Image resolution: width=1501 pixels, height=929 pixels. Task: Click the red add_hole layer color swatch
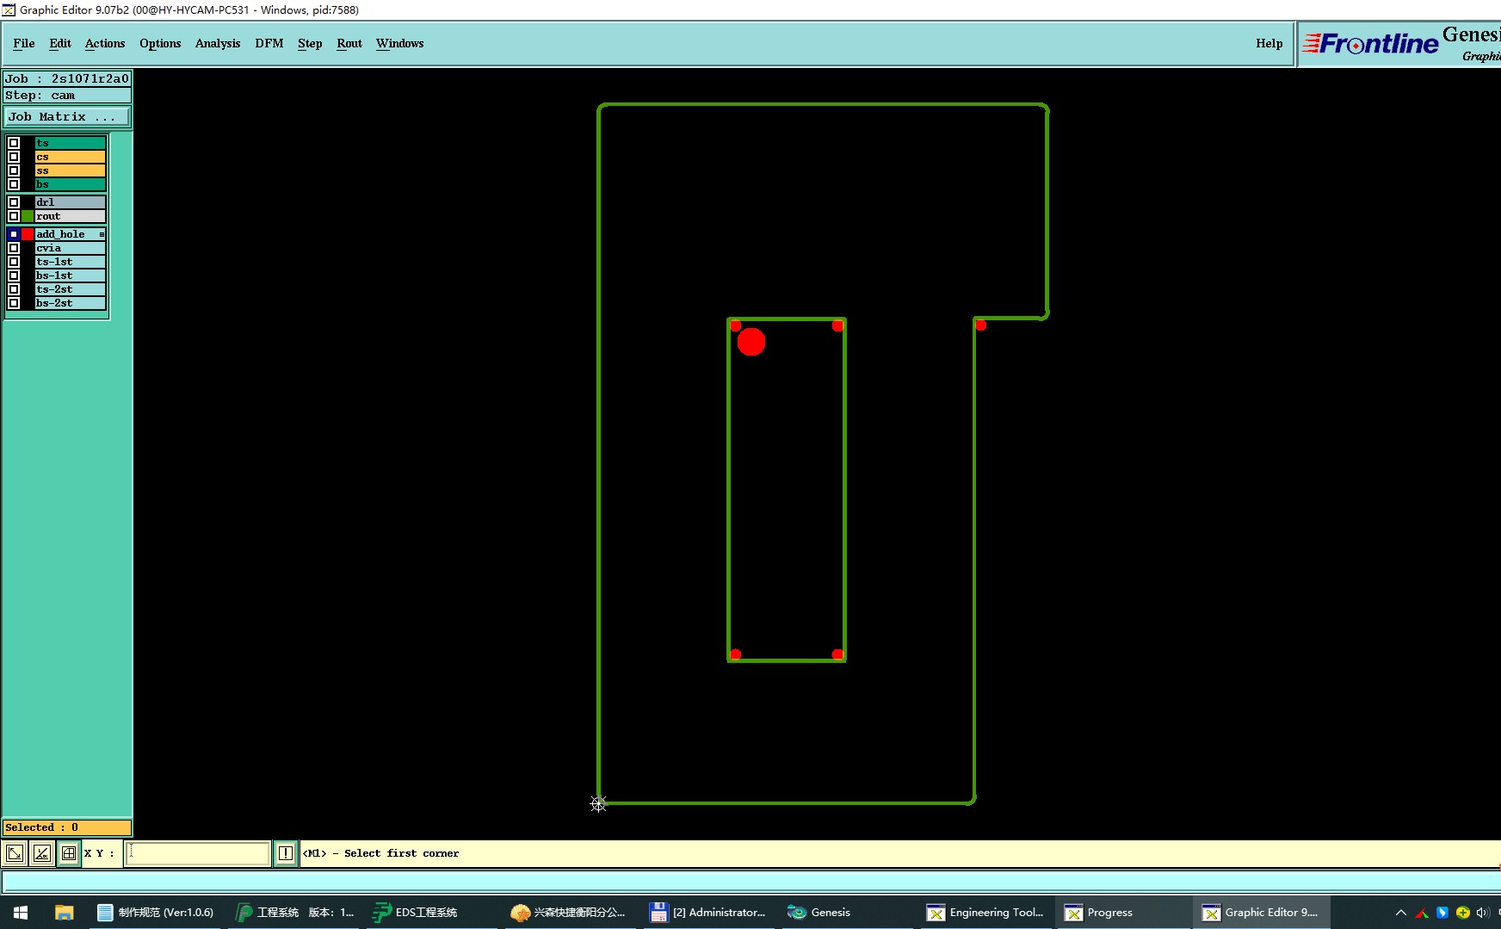28,234
